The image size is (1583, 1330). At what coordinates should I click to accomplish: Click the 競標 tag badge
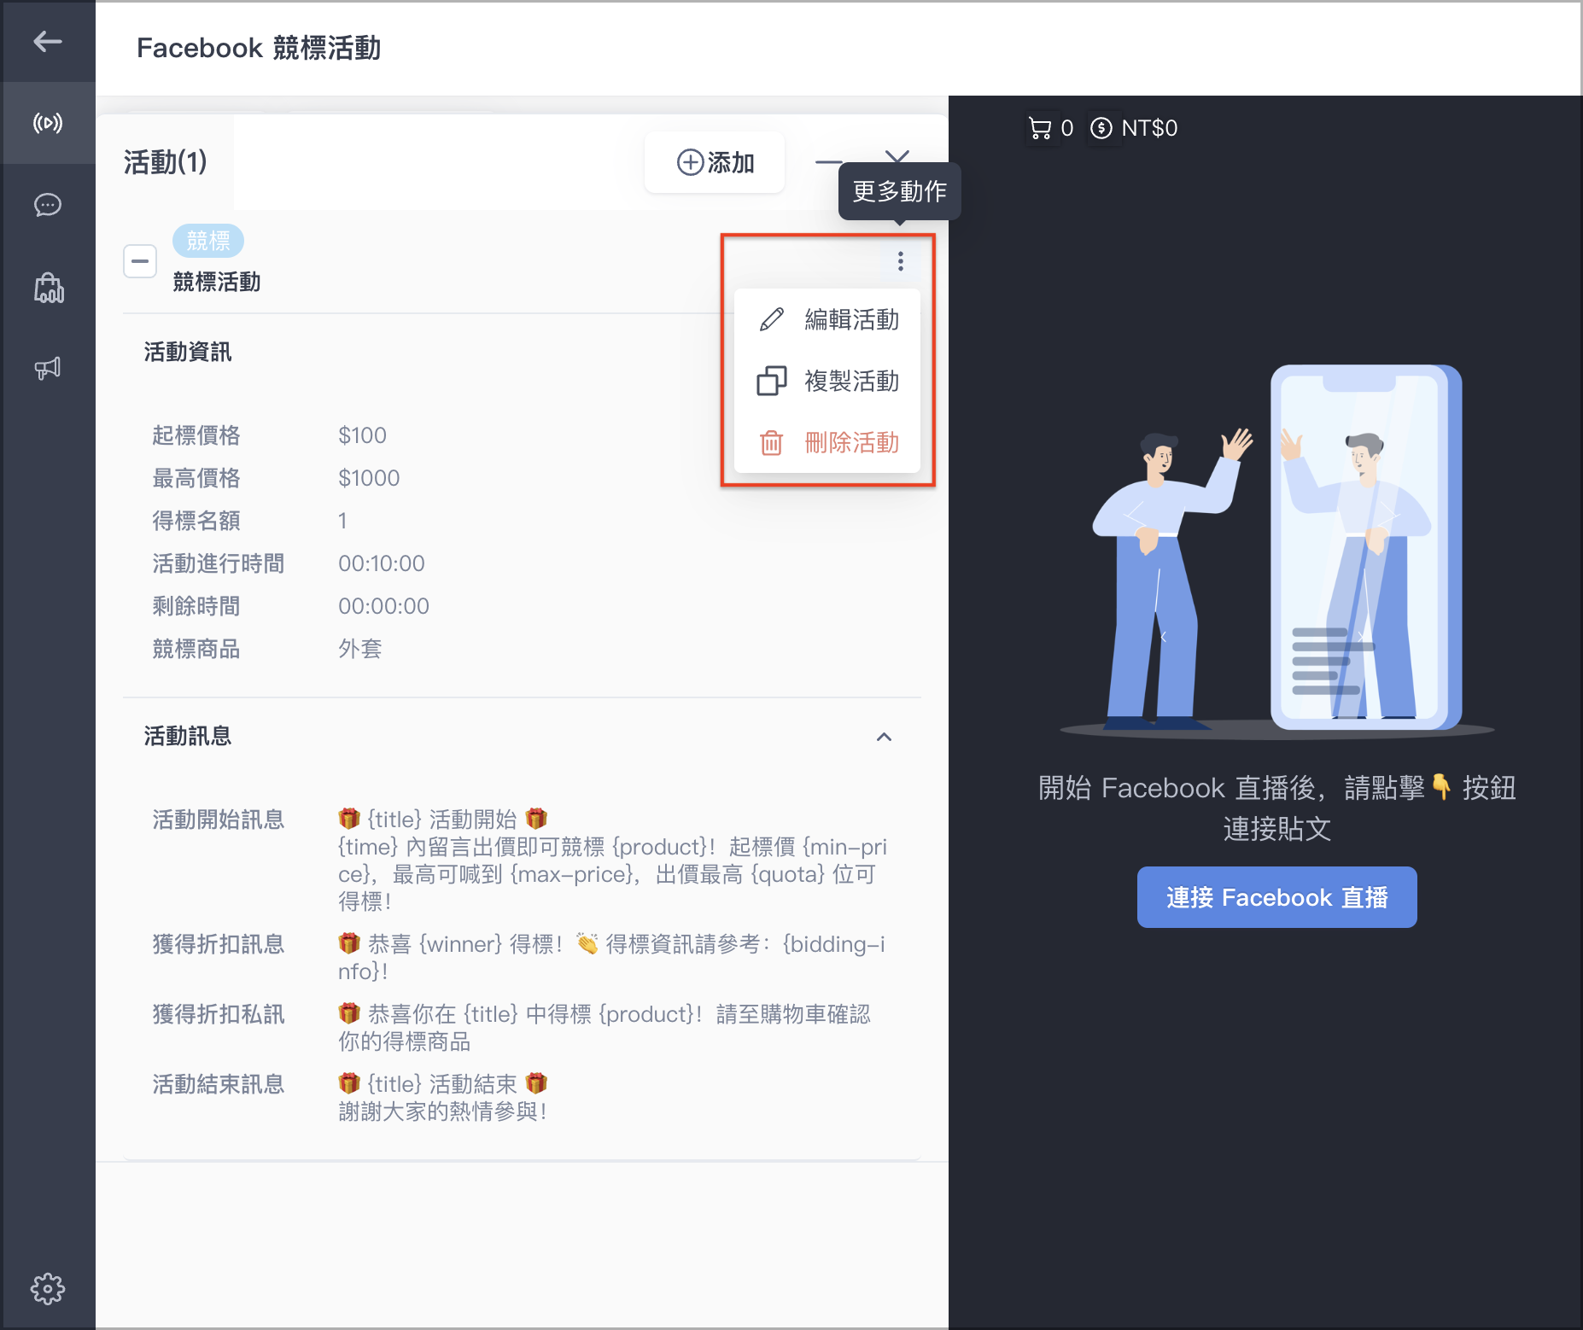(x=208, y=241)
